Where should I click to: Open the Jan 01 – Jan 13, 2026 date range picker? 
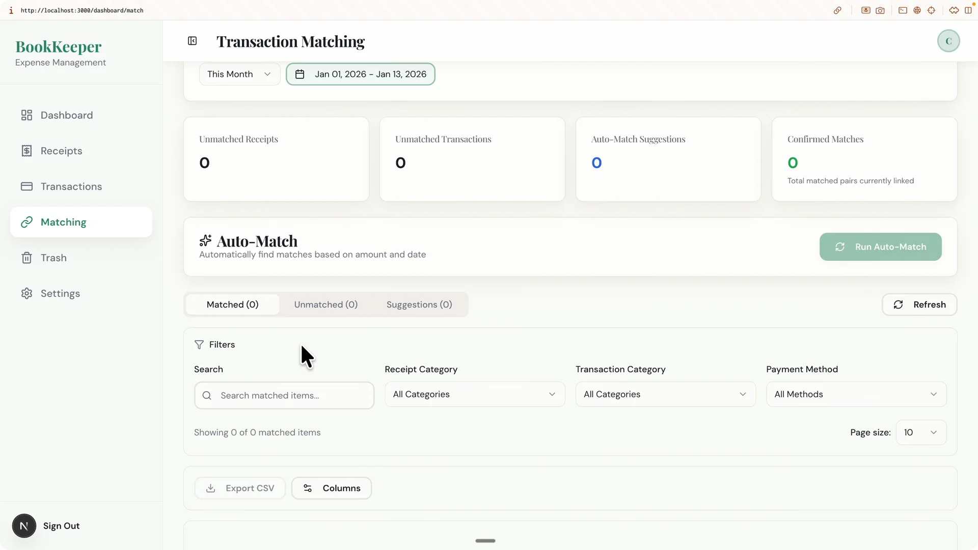coord(361,74)
